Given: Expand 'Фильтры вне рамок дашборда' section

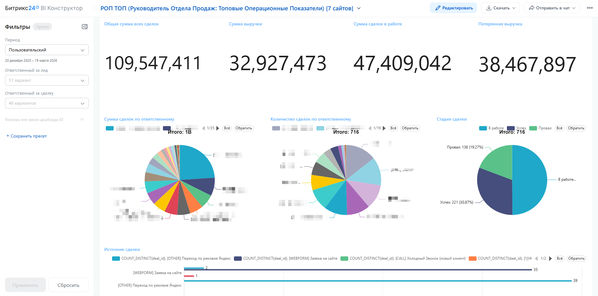Looking at the screenshot, I should coord(82,120).
